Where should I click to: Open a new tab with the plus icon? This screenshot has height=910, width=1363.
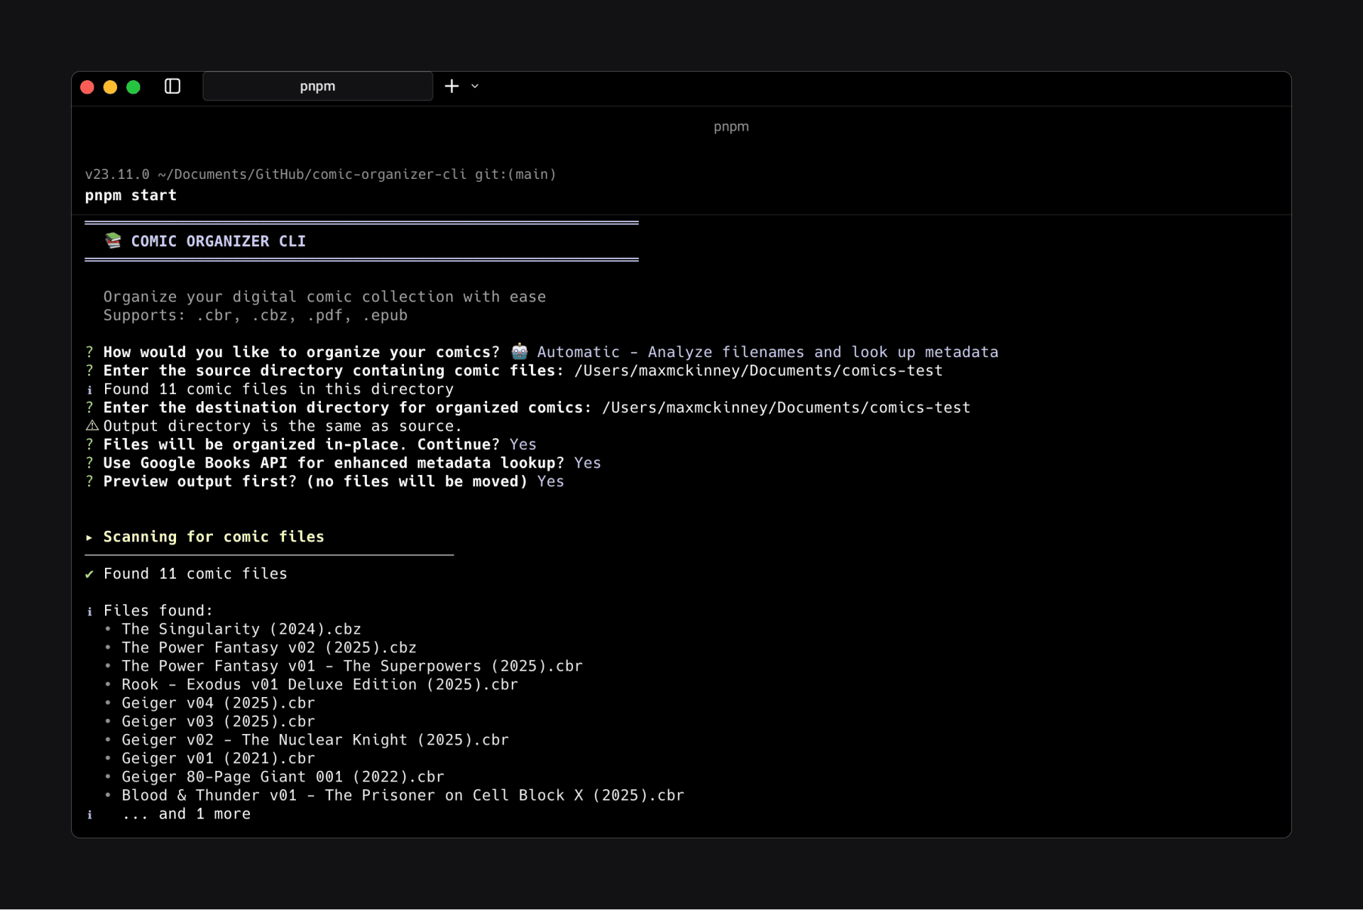point(451,86)
